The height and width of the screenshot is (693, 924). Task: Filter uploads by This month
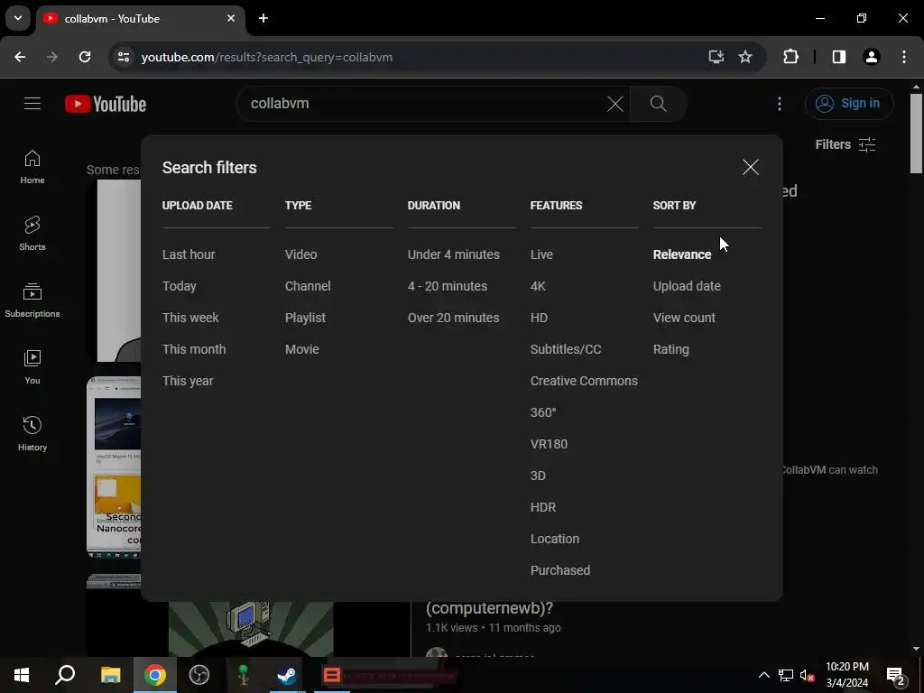pyautogui.click(x=194, y=349)
